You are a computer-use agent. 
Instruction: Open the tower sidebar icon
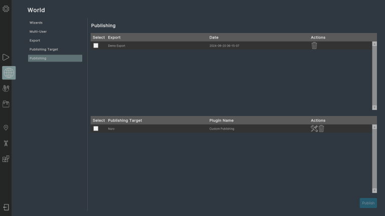click(x=6, y=143)
